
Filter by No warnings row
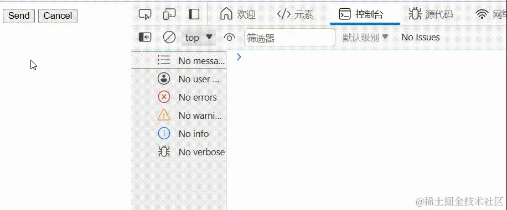(x=179, y=116)
